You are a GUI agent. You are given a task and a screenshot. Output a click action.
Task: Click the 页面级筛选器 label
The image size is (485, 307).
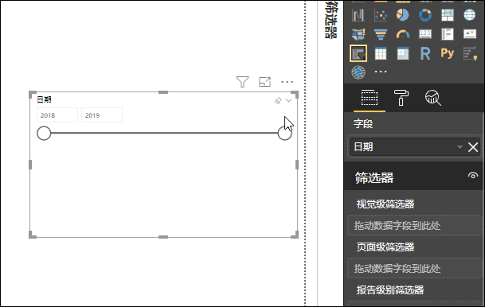pos(385,247)
